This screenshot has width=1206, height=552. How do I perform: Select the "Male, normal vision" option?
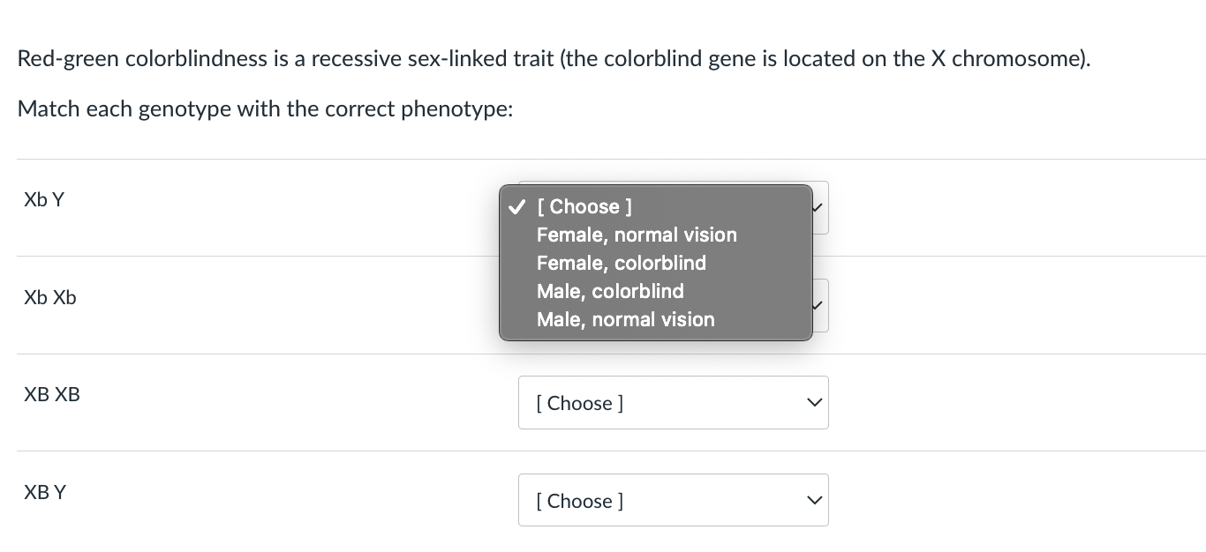tap(625, 319)
